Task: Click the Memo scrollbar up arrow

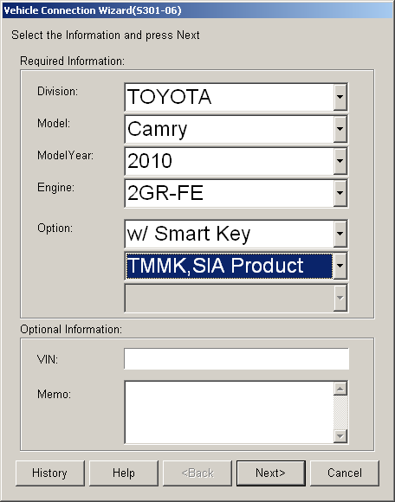Action: click(340, 389)
